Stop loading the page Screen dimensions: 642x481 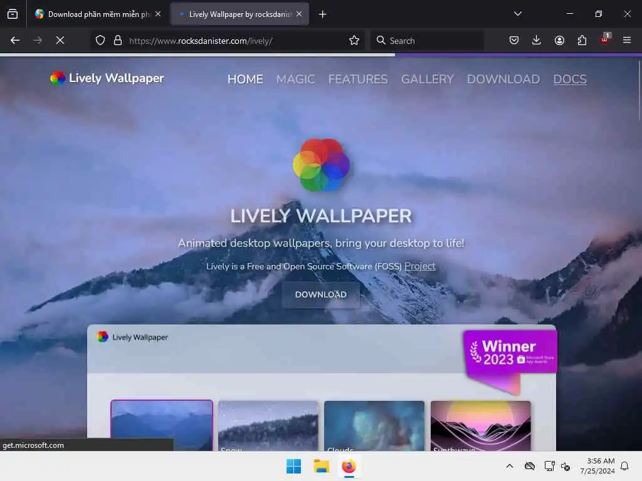(60, 40)
